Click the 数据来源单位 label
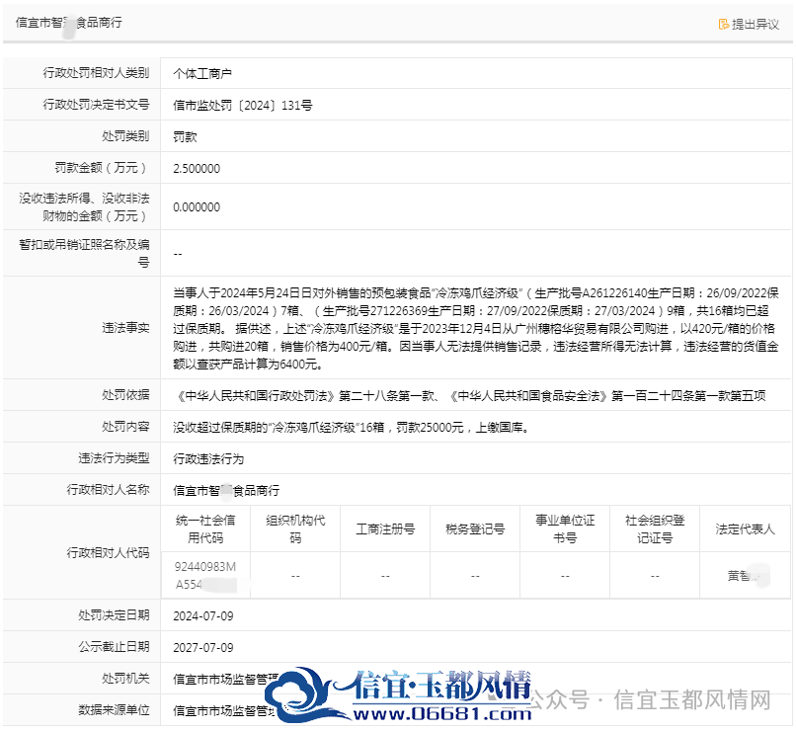796x731 pixels. (x=114, y=709)
